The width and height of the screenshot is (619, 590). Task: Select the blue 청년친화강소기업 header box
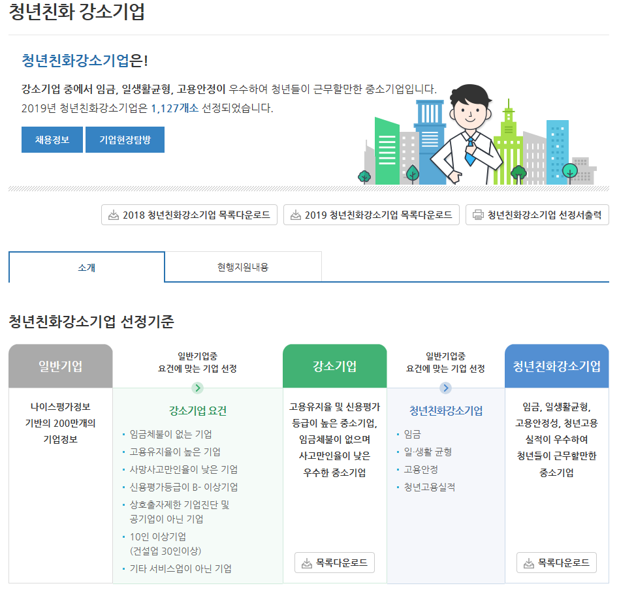(557, 366)
